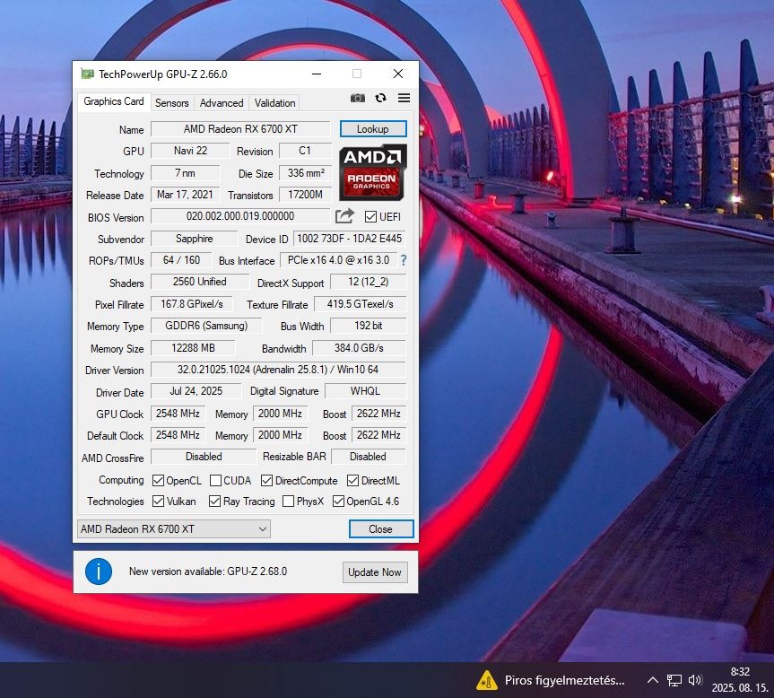This screenshot has height=698, width=774.
Task: Toggle the Vulkan checkbox
Action: pyautogui.click(x=158, y=501)
